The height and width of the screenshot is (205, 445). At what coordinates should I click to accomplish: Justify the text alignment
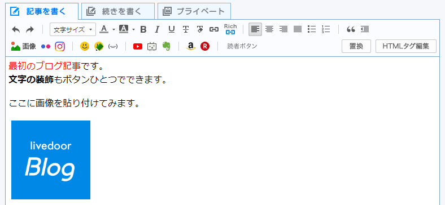pos(298,29)
